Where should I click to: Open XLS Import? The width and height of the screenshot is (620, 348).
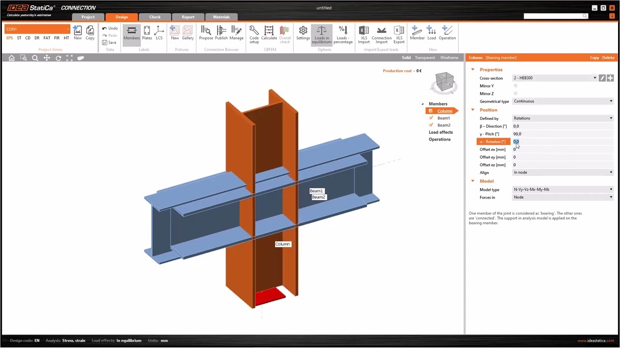[x=364, y=34]
